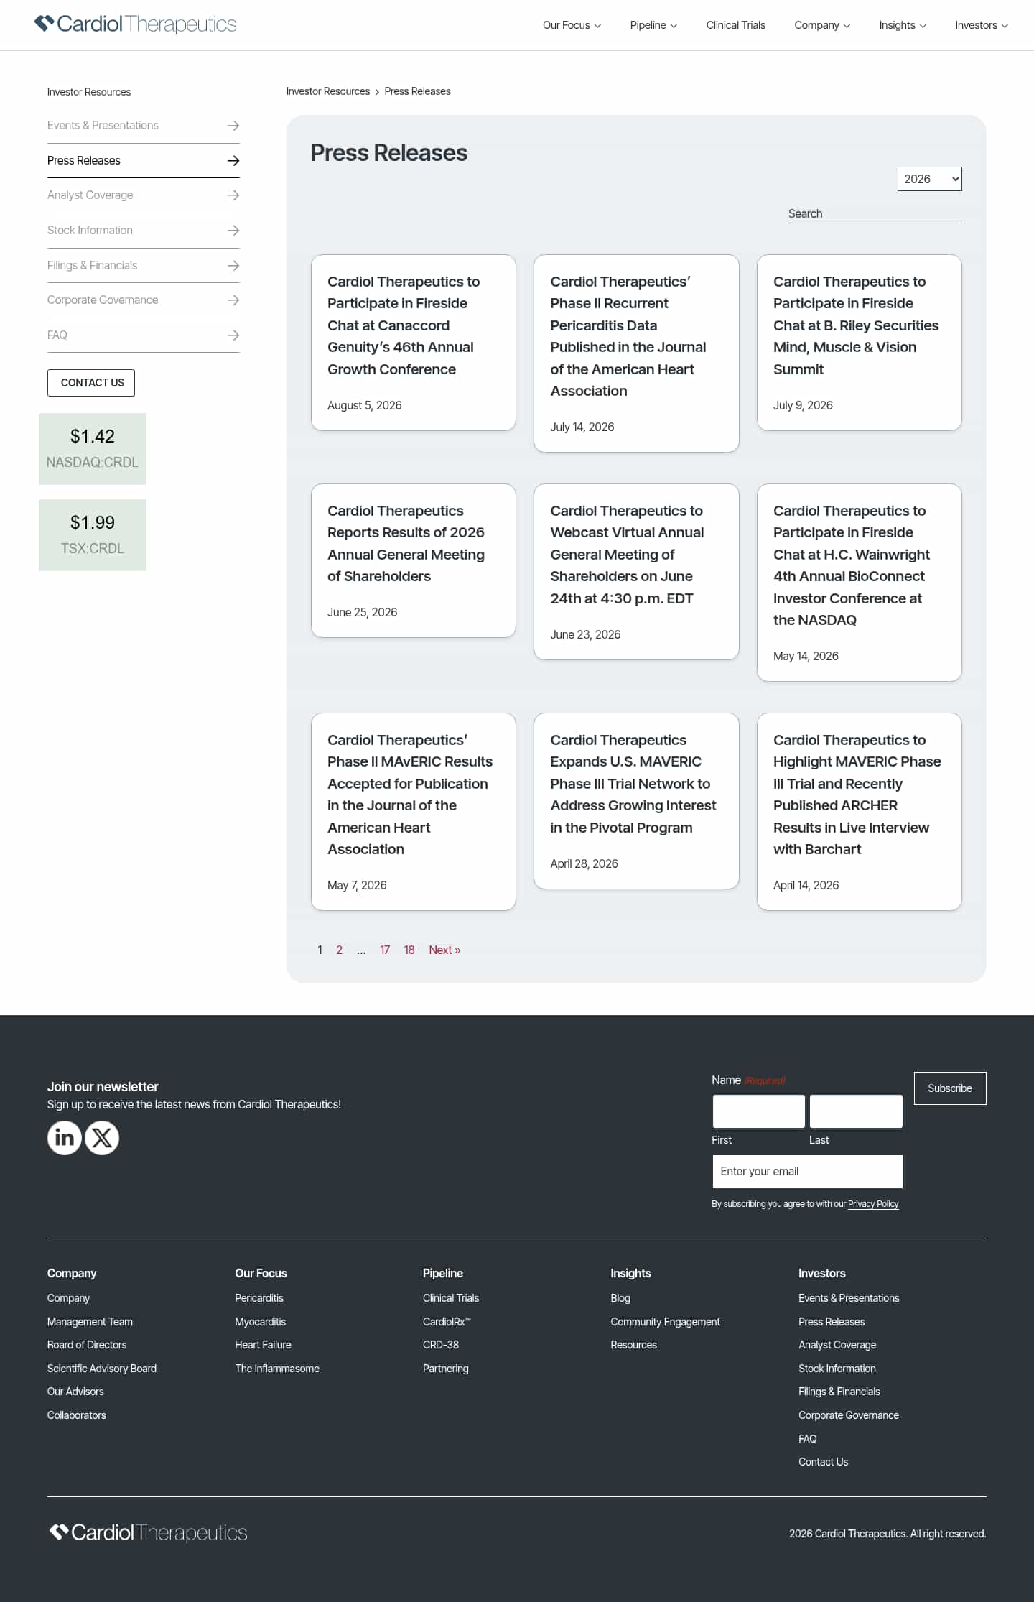Open Blog footer link
The width and height of the screenshot is (1034, 1602).
click(x=620, y=1298)
